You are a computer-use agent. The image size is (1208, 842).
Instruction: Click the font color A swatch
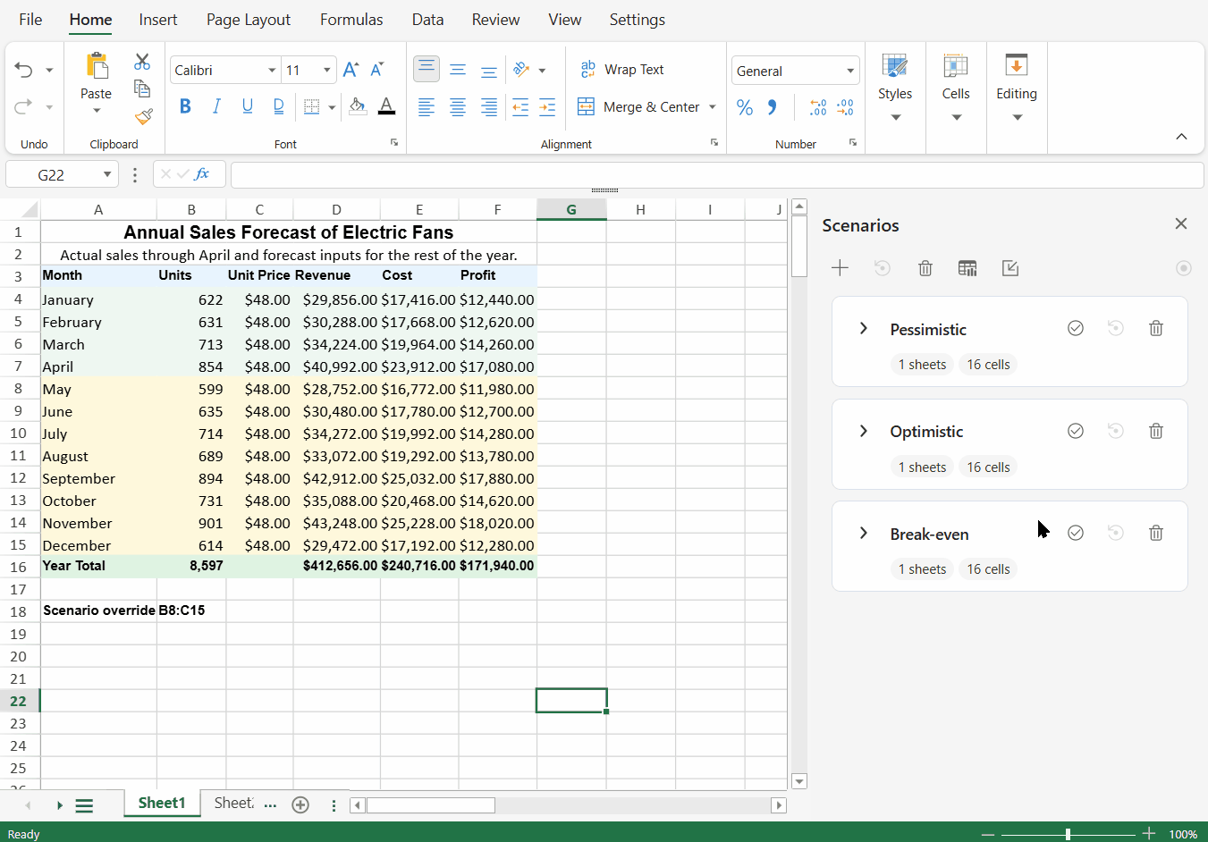[x=386, y=106]
